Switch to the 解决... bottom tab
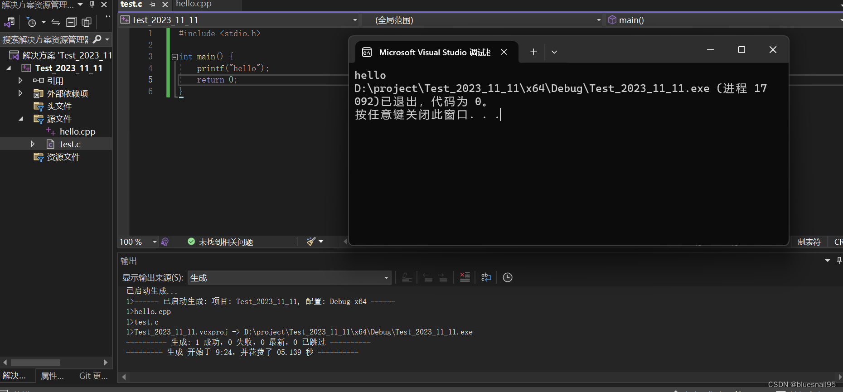 14,376
